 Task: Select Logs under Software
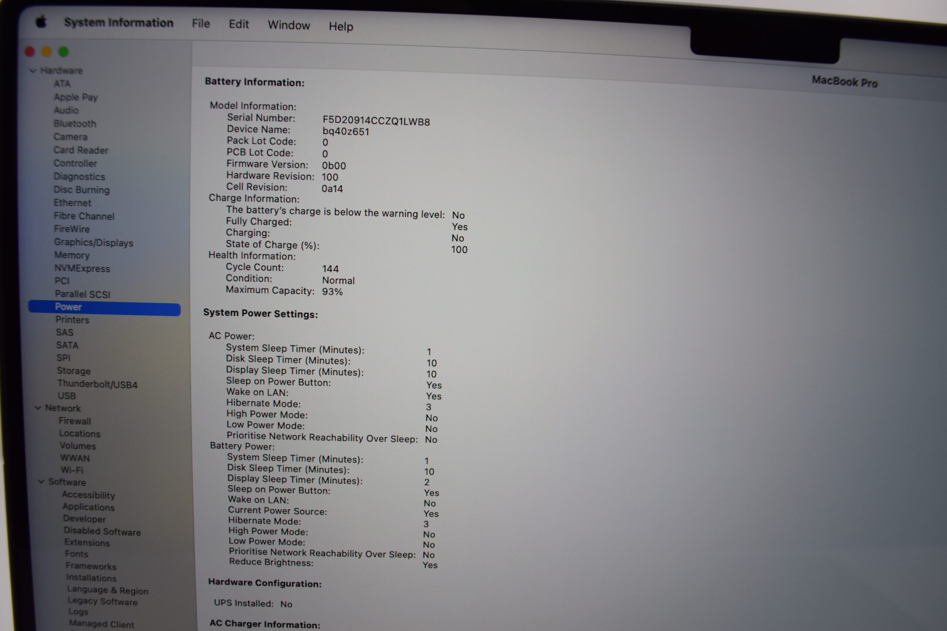(78, 612)
